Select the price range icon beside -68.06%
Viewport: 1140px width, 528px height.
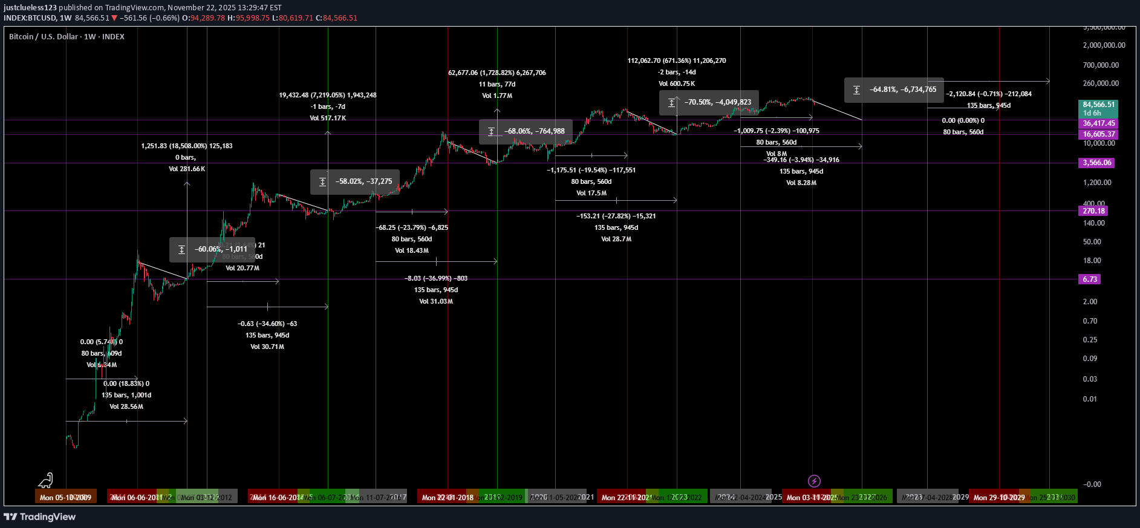tap(491, 131)
